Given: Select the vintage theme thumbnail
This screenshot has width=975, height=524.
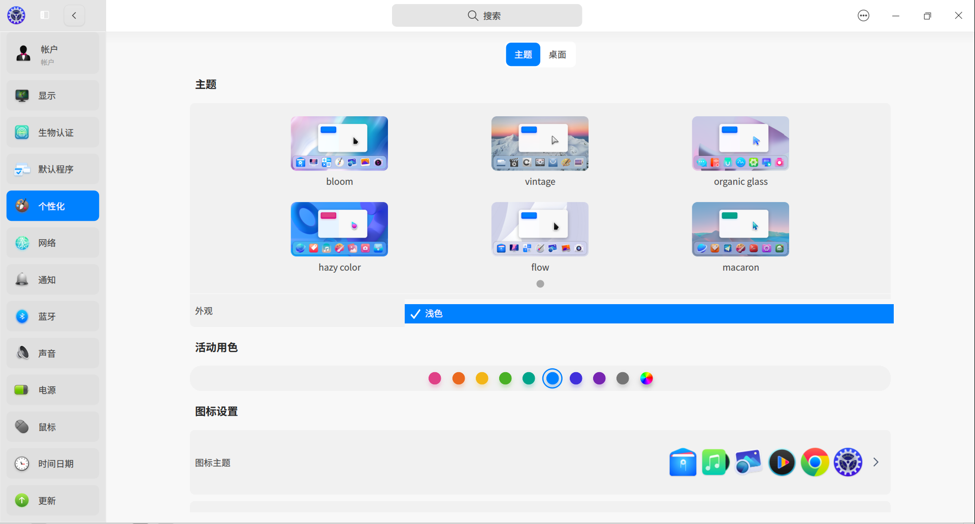Looking at the screenshot, I should click(540, 143).
